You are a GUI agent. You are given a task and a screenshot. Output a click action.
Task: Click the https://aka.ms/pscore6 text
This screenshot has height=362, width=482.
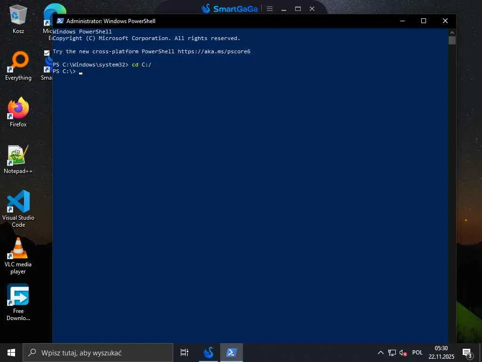(214, 51)
